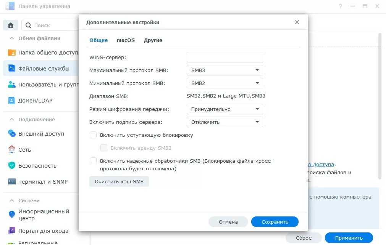The height and width of the screenshot is (245, 386).
Task: Open External Access icon in sidebar
Action: (x=12, y=134)
